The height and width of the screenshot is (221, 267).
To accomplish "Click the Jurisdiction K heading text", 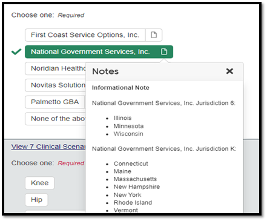I will point(164,149).
